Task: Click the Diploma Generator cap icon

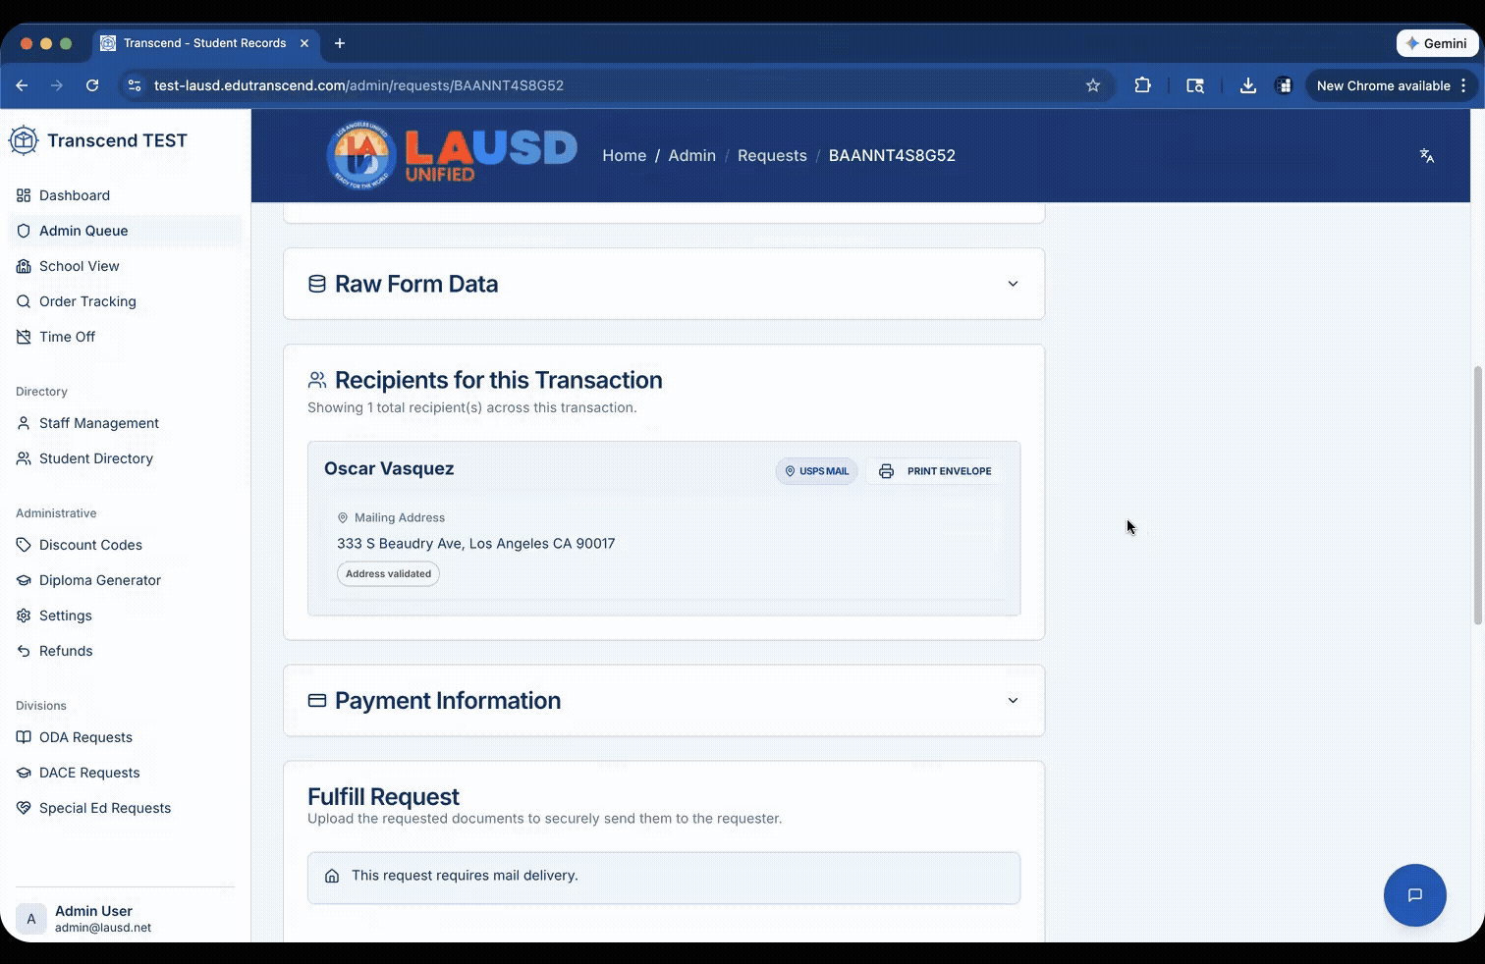Action: coord(24,580)
